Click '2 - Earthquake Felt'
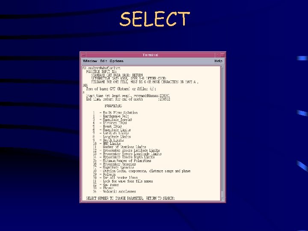 (x=111, y=116)
